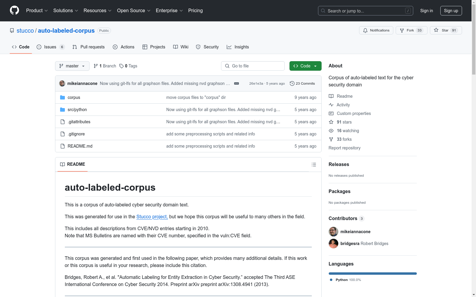The image size is (476, 297).
Task: Click the Readme book icon in About
Action: [x=331, y=96]
